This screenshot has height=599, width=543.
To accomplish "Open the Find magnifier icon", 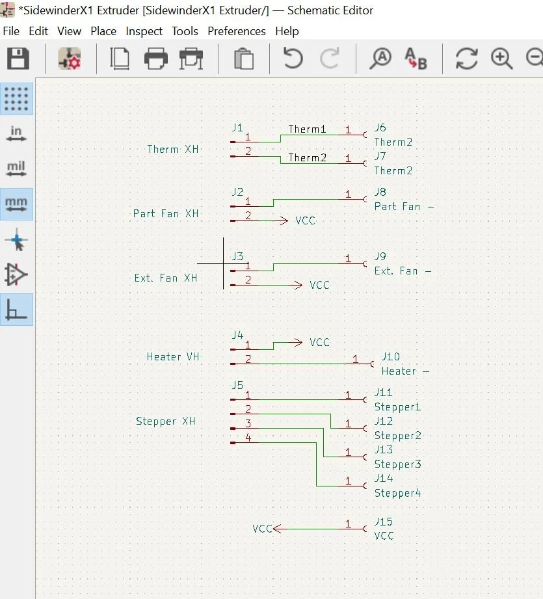I will 380,59.
